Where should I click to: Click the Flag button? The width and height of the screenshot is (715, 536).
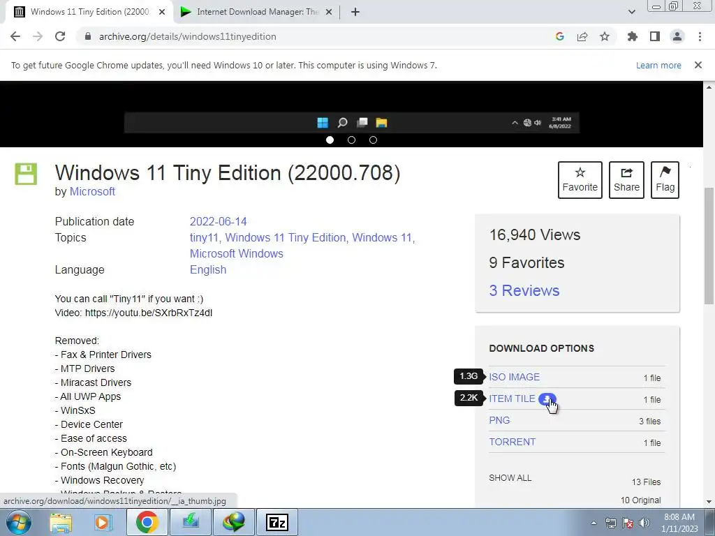665,180
